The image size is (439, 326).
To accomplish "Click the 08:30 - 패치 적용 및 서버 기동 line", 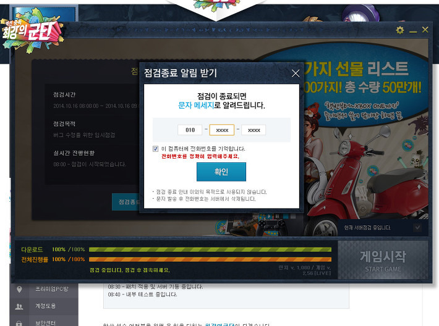I will click(x=155, y=286).
